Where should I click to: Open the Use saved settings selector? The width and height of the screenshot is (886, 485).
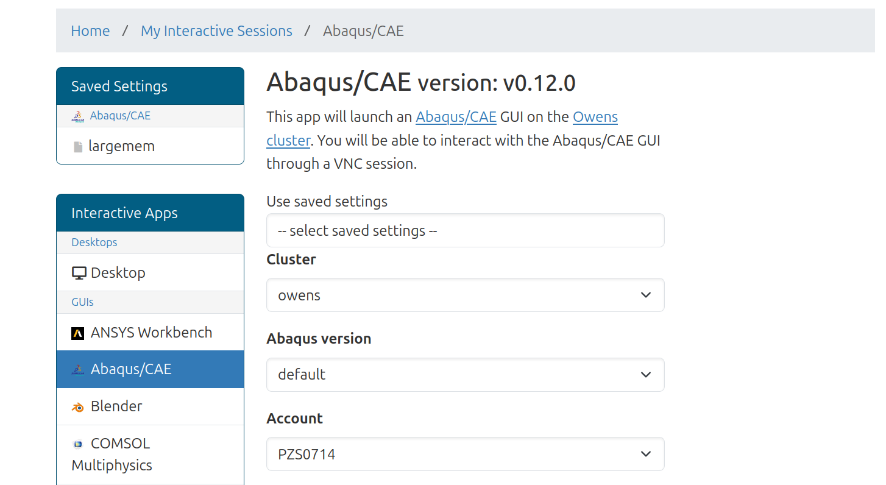465,231
